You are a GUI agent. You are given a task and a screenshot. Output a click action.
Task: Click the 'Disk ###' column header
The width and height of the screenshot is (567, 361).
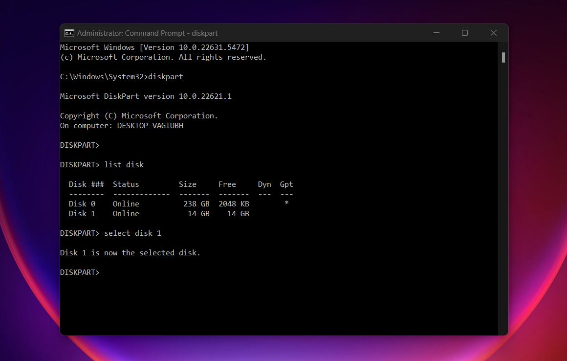click(87, 184)
